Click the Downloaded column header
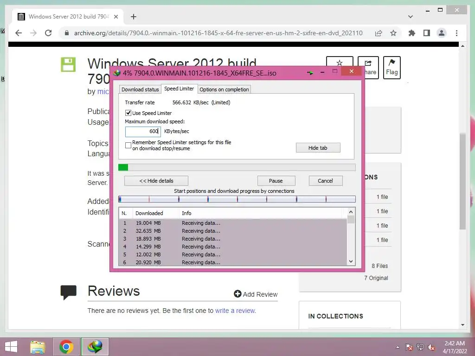The height and width of the screenshot is (356, 475). tap(156, 213)
